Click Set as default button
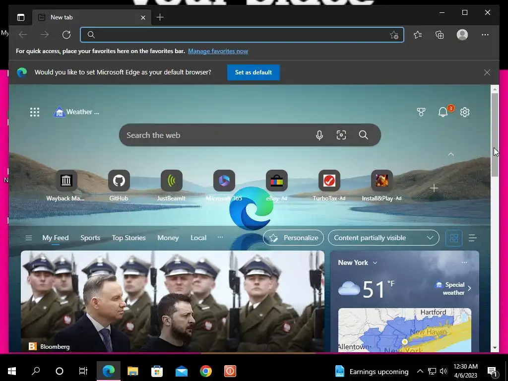 click(254, 72)
